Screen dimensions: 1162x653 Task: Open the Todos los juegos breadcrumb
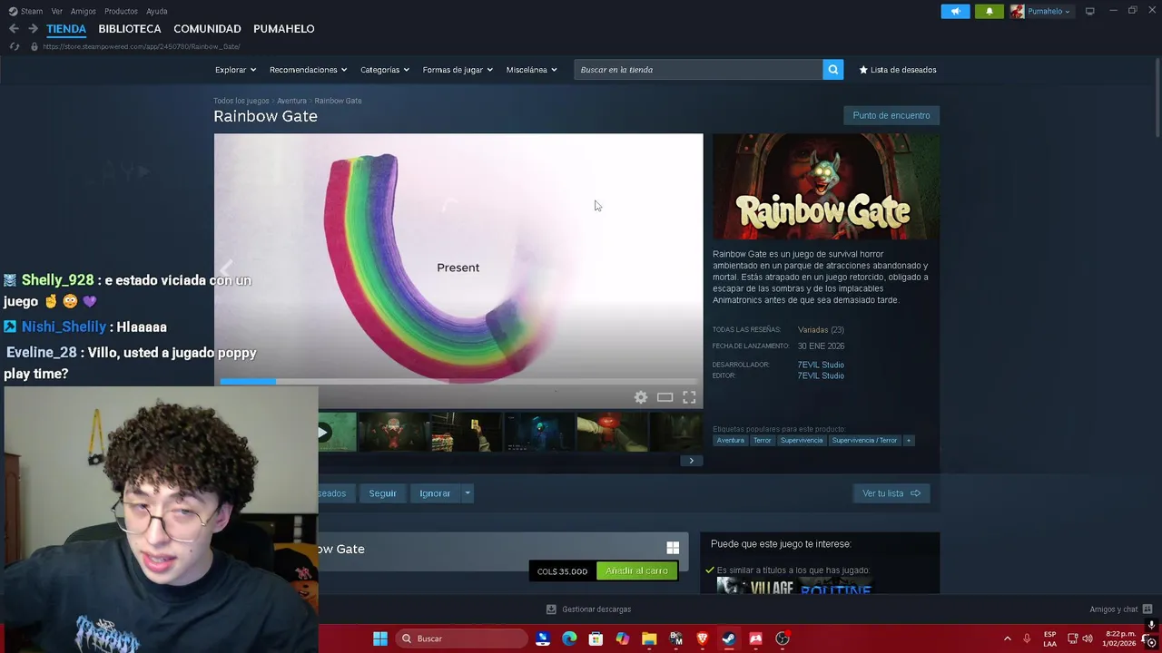241,101
